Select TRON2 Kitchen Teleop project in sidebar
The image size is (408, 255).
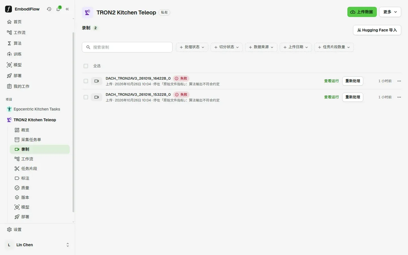[x=37, y=120]
